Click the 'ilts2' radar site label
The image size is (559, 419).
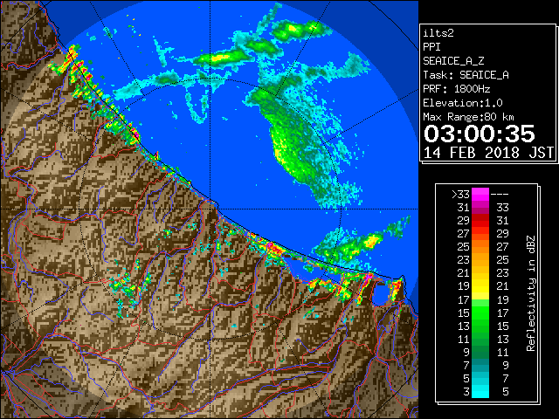438,33
